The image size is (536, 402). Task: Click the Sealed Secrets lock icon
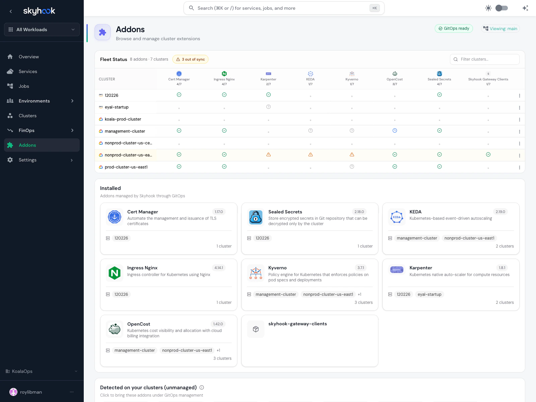coord(256,217)
